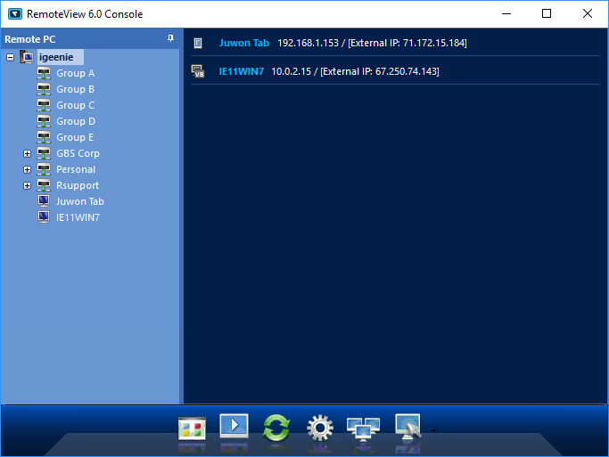The image size is (609, 457).
Task: Select Personal in the tree
Action: point(76,169)
